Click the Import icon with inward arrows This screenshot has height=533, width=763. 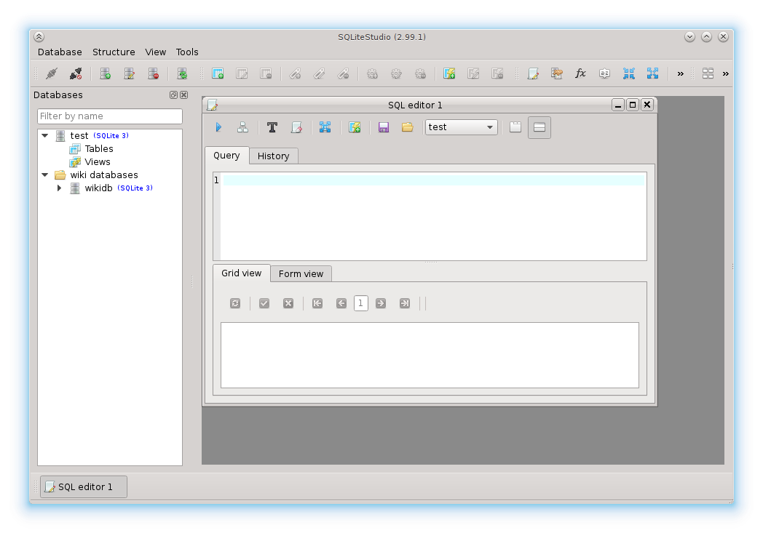pos(629,74)
